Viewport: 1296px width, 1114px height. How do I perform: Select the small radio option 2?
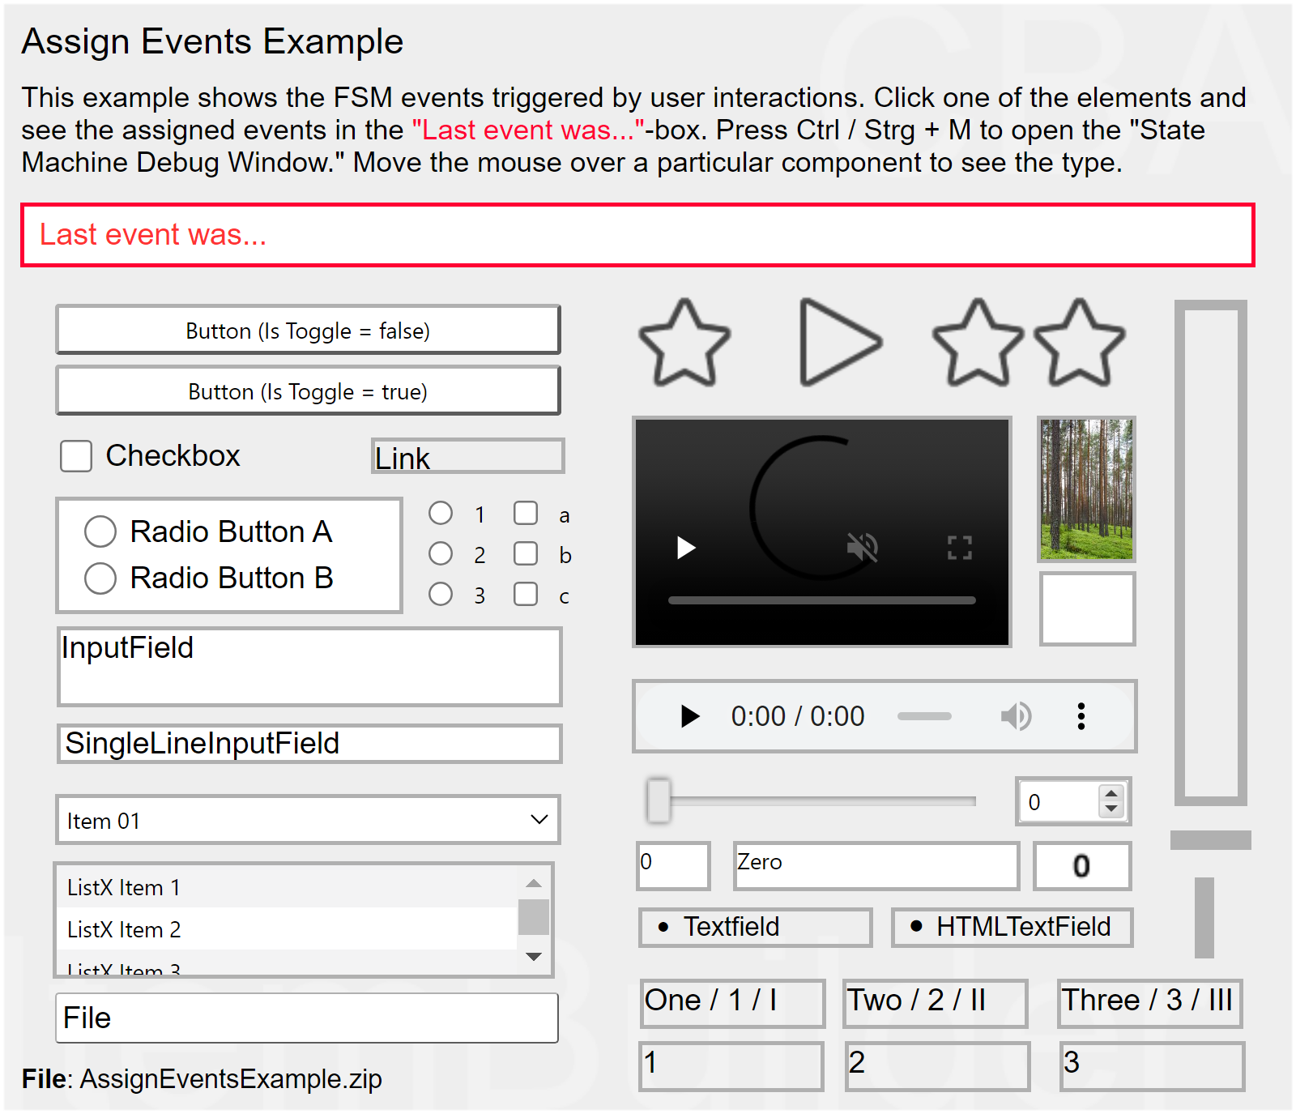[441, 554]
